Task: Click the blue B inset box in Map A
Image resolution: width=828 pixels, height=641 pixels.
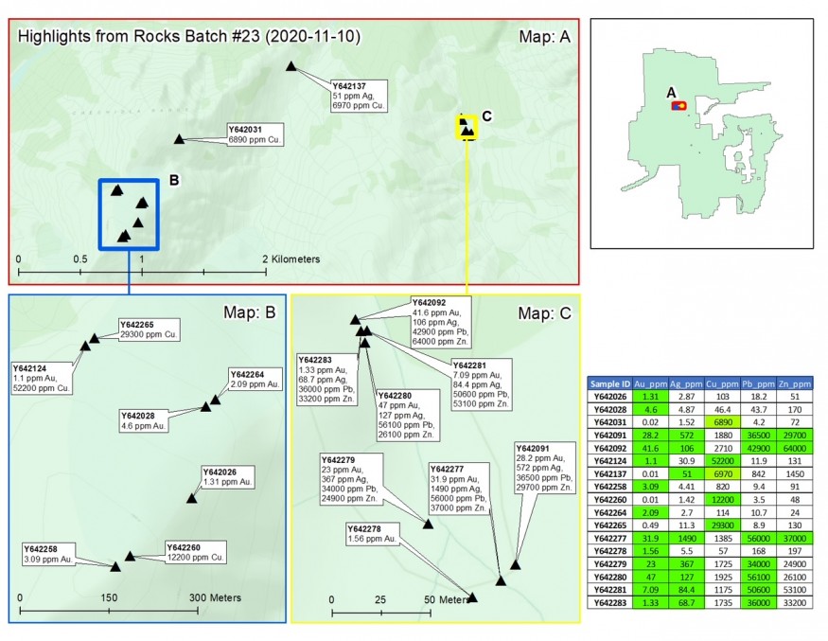Action: 129,214
